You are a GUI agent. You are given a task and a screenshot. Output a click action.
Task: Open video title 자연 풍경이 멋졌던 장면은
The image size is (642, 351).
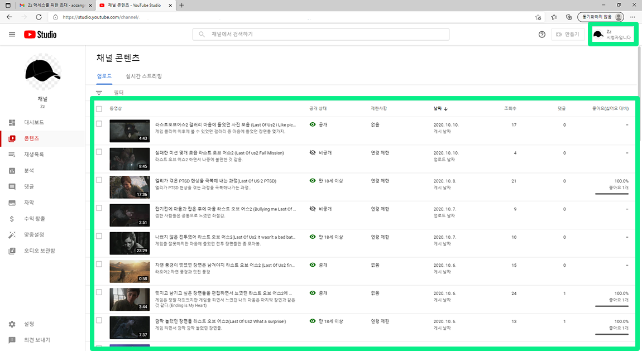[225, 265]
